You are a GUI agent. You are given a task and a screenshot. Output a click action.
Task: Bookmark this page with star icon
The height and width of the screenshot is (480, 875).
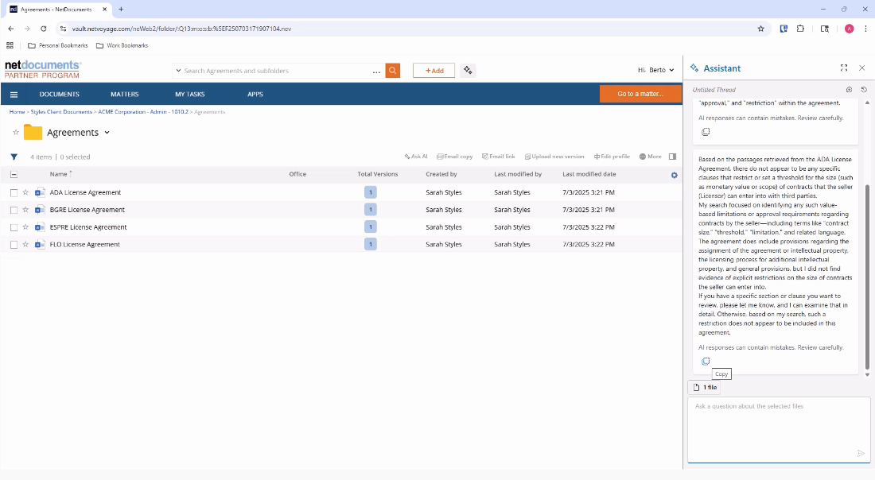click(x=760, y=29)
